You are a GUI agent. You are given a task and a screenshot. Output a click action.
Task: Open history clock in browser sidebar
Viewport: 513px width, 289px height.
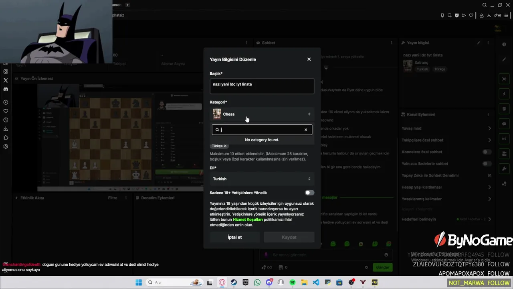tap(6, 120)
